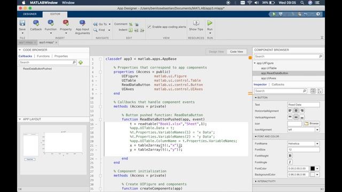This screenshot has width=342, height=192.
Task: Click the decrease indent icon
Action: 142,30
